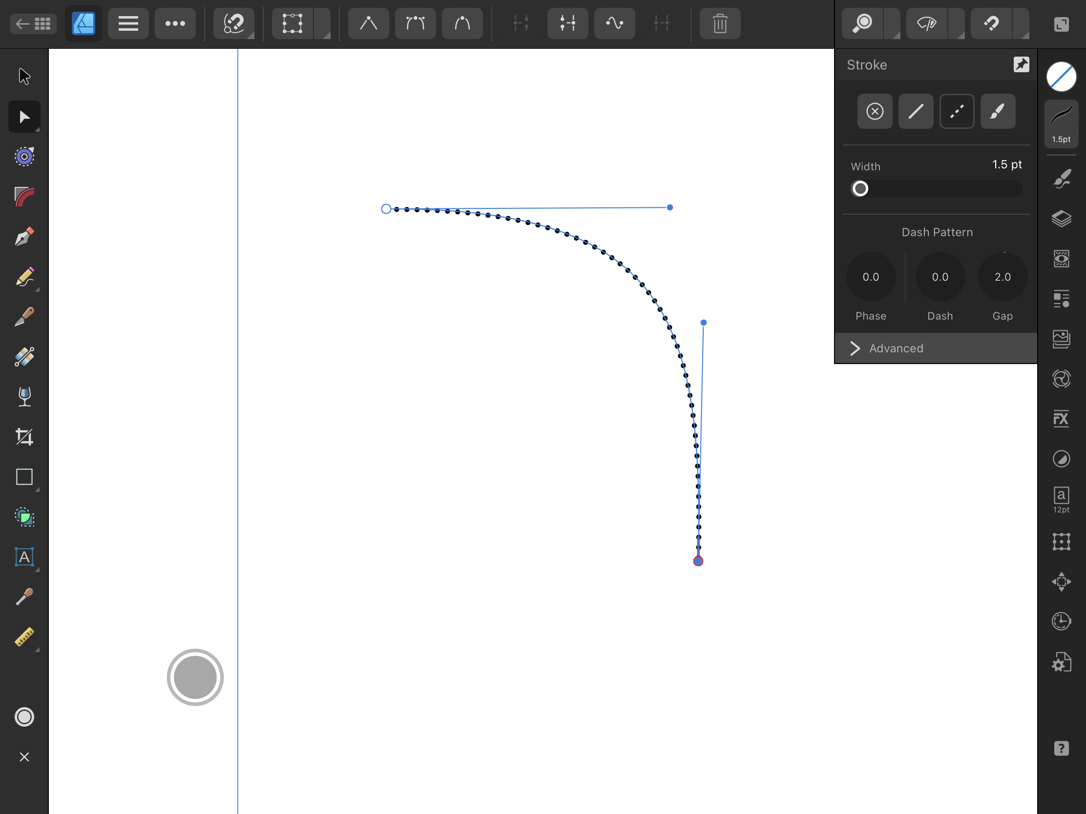Select the Transparency wine glass tool
The image size is (1086, 814).
(24, 397)
